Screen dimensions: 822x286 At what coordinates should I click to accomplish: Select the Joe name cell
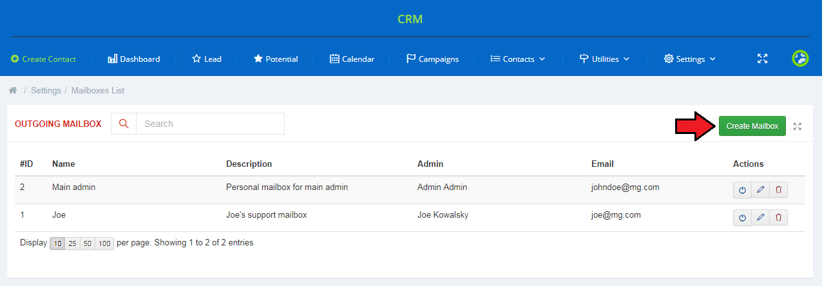pos(59,215)
